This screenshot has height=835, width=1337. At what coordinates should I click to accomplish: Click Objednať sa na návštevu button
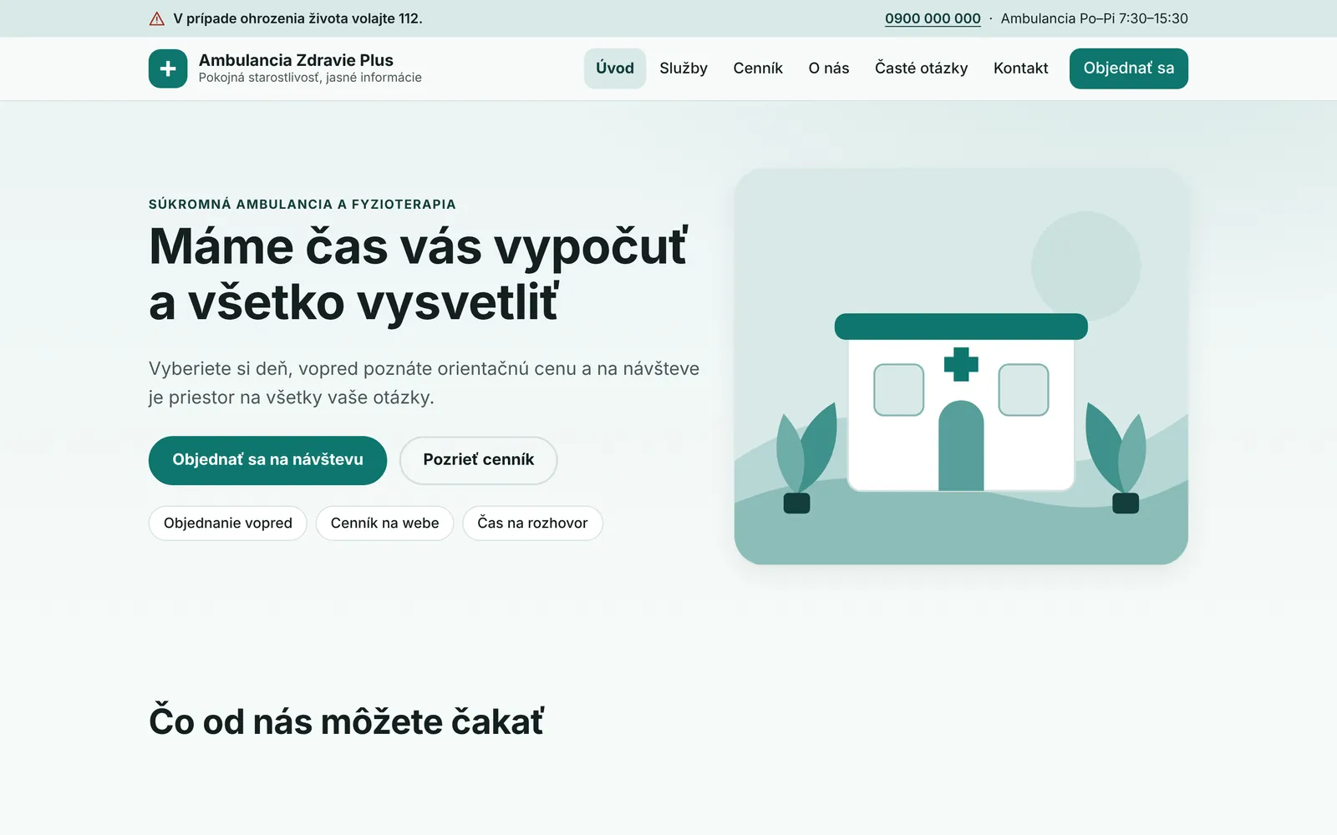(267, 460)
